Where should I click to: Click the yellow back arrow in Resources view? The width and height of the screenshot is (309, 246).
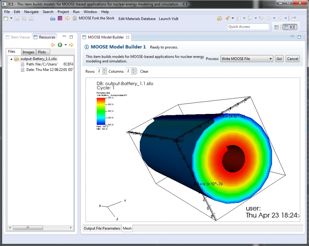click(53, 45)
